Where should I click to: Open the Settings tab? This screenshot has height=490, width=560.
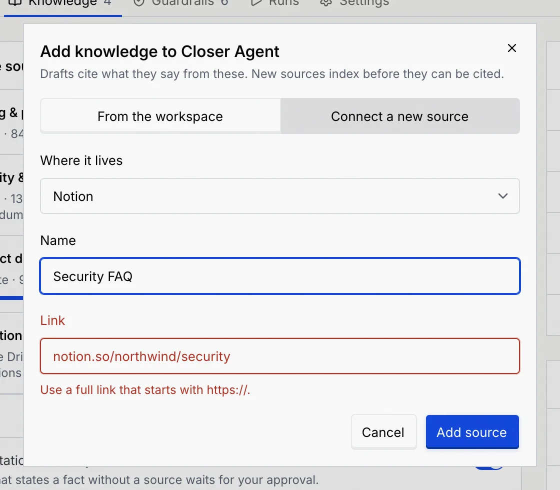354,3
